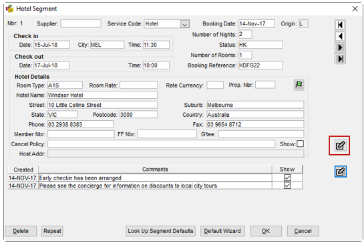The width and height of the screenshot is (364, 245).
Task: Click the Booking Date field
Action: [x=256, y=23]
